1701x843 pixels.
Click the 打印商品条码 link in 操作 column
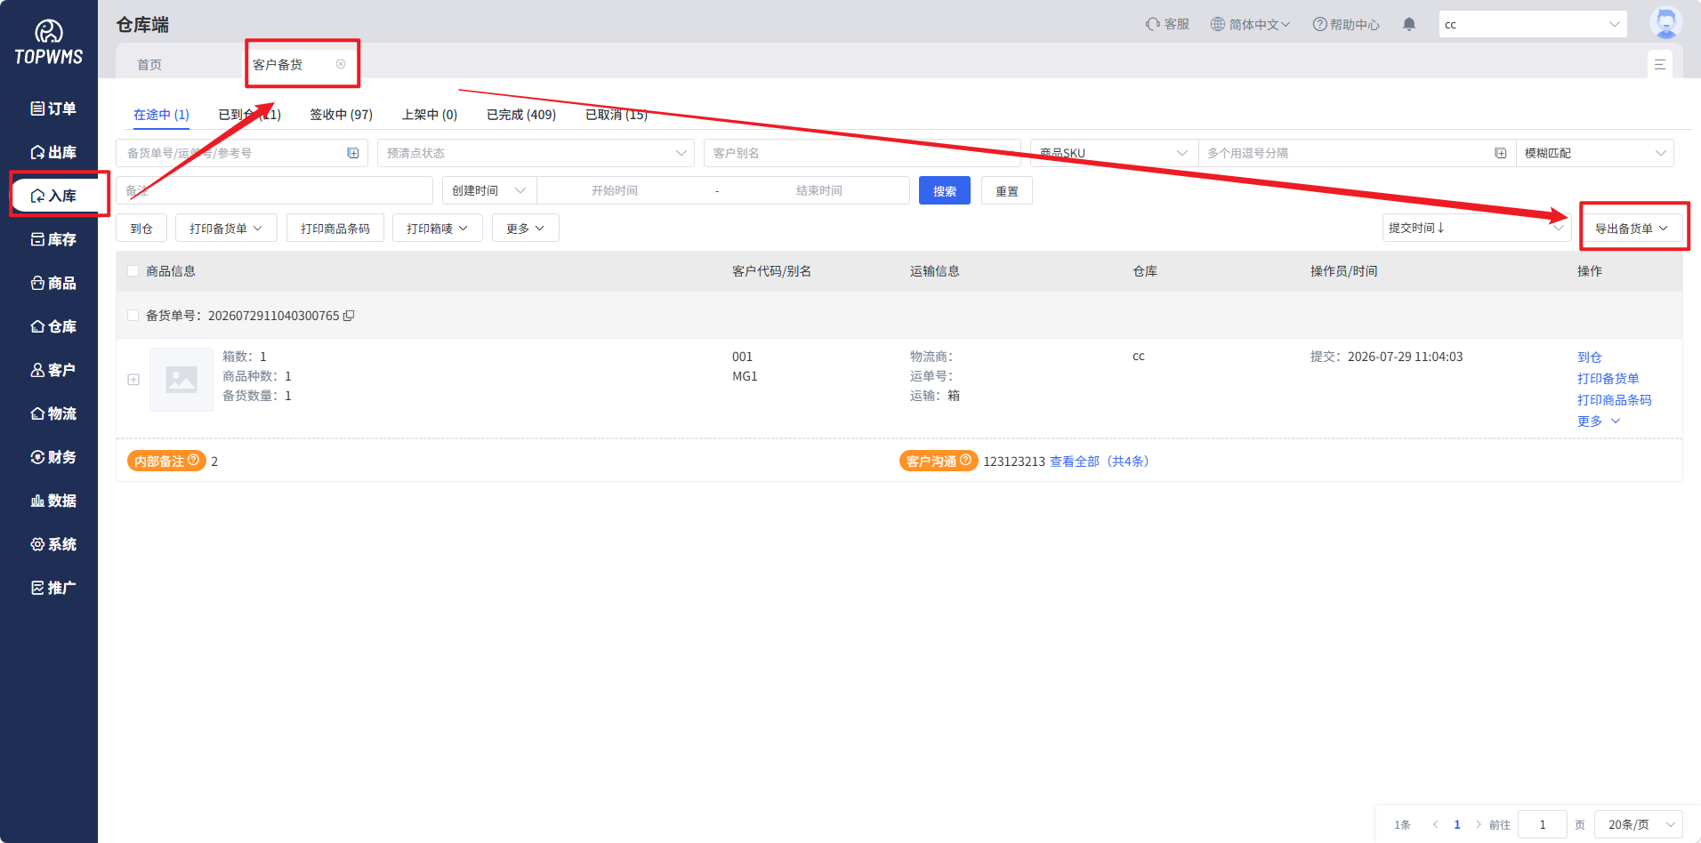[1615, 399]
